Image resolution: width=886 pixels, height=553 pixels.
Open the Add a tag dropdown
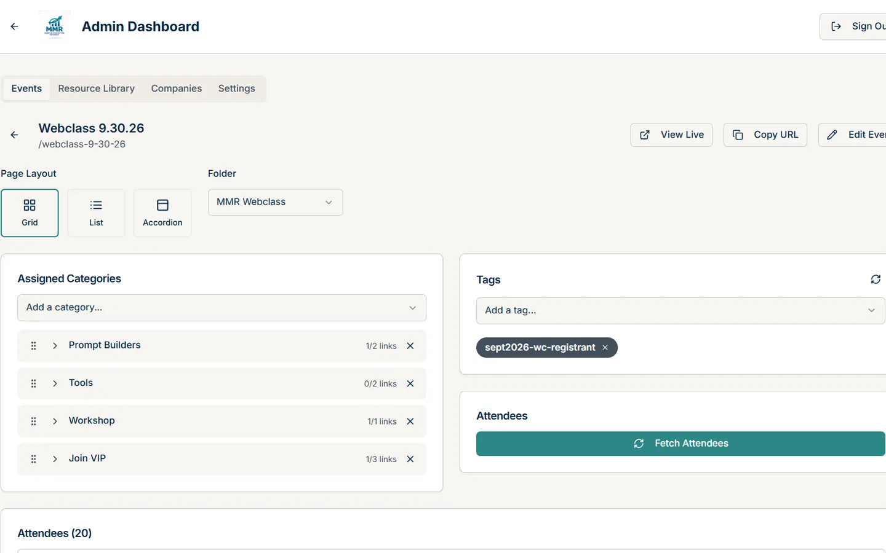680,311
